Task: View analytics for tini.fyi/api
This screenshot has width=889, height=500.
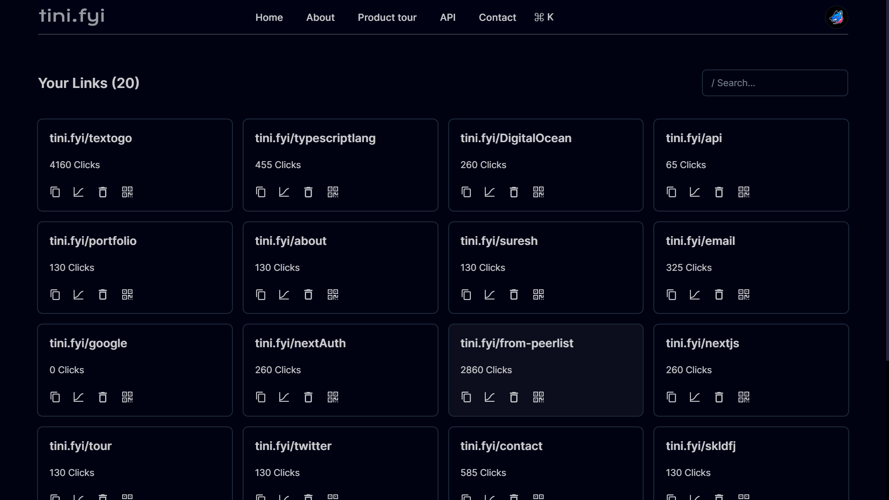Action: [695, 192]
